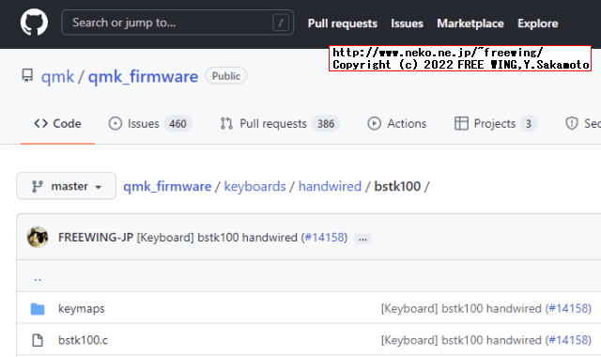Open #14158 link in latest commit header

324,238
